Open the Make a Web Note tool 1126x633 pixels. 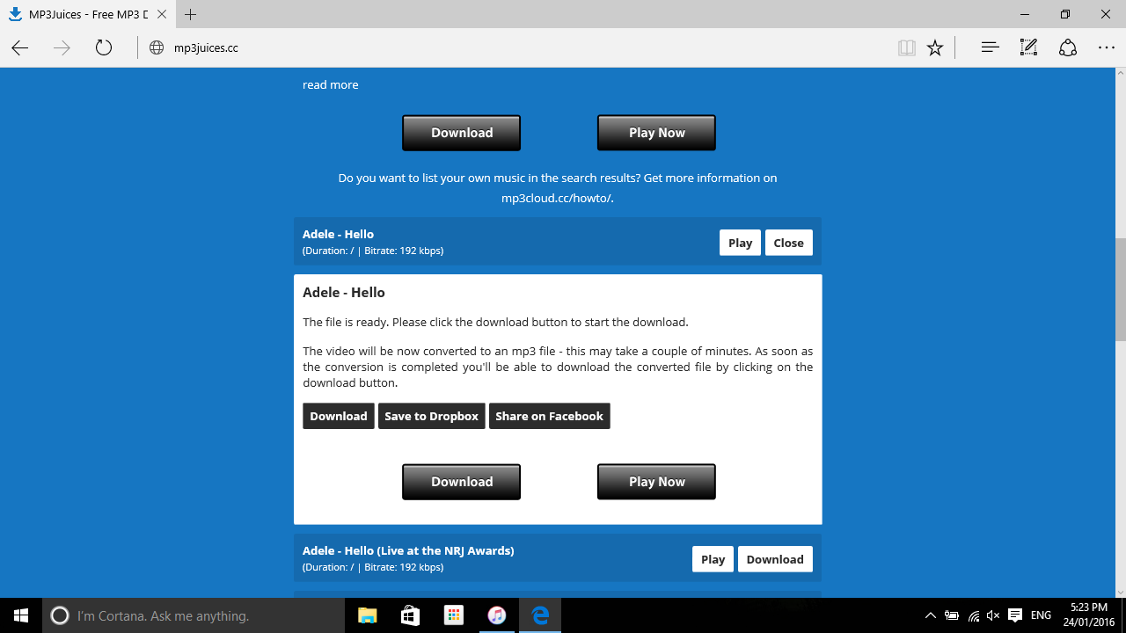click(x=1027, y=47)
